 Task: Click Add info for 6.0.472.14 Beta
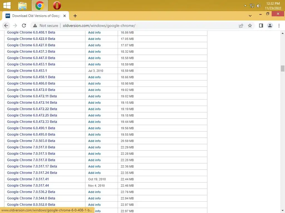(94, 103)
